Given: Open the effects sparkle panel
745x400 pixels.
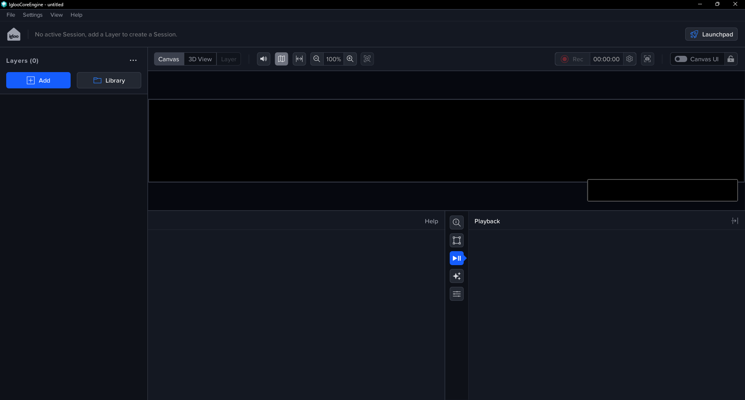Looking at the screenshot, I should (457, 276).
